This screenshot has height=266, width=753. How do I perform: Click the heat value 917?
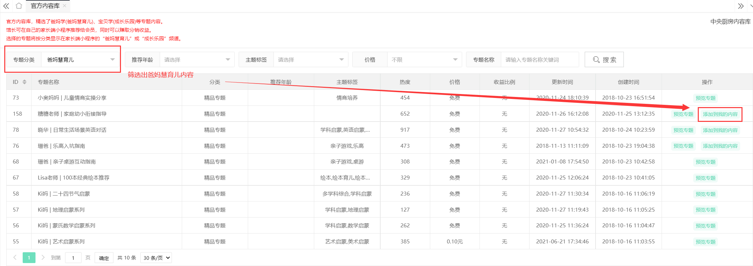pyautogui.click(x=405, y=130)
